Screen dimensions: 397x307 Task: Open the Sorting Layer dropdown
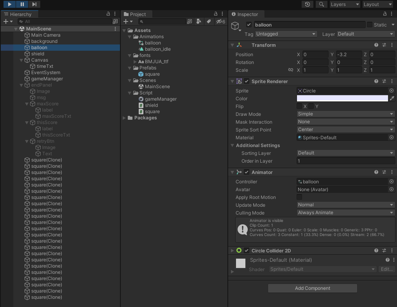point(345,153)
